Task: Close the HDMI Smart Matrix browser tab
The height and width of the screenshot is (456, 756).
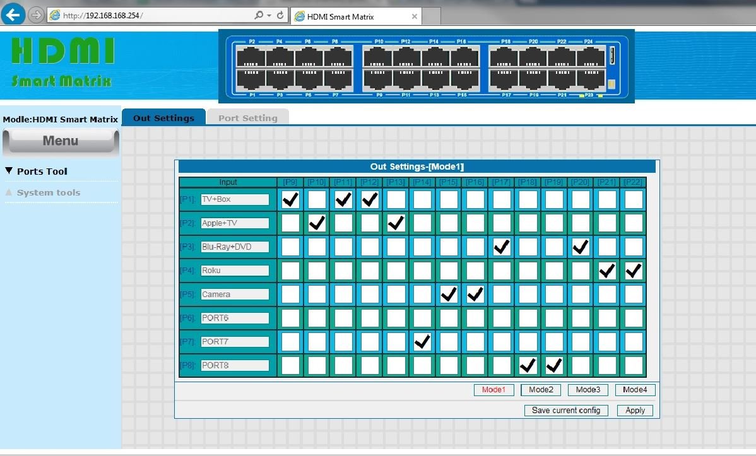Action: coord(414,16)
